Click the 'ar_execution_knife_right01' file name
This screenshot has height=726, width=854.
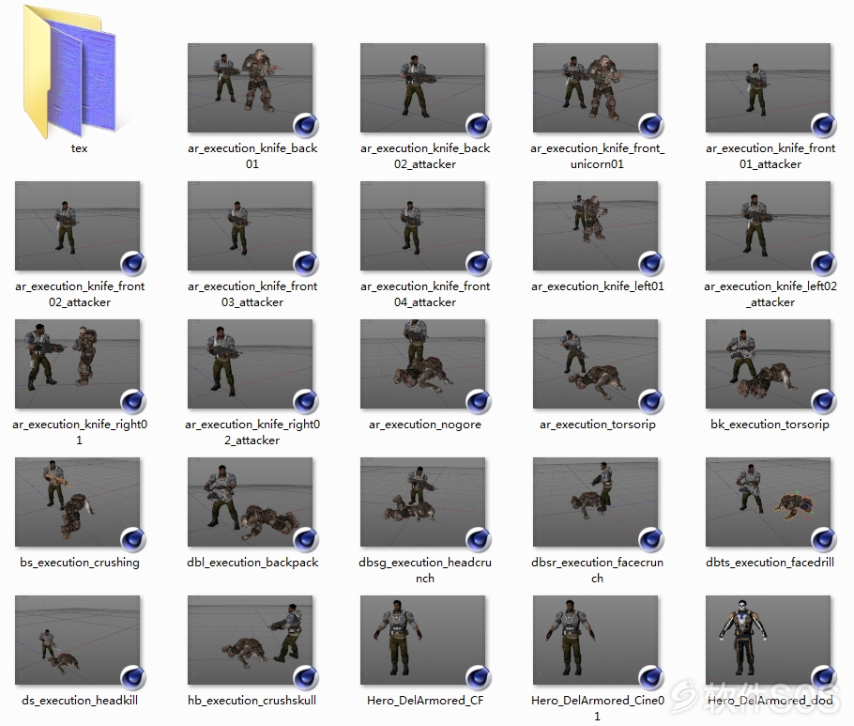[x=80, y=432]
